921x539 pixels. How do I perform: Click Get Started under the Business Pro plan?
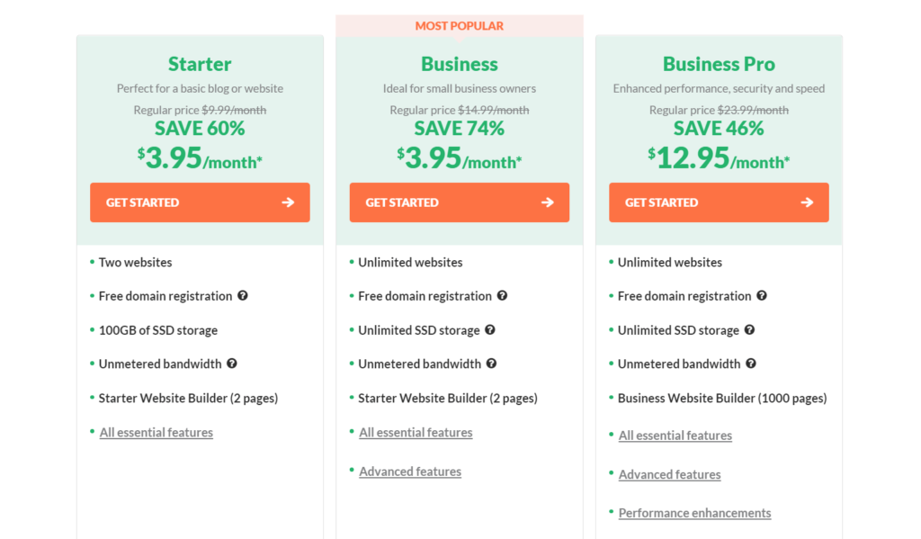[x=719, y=202]
